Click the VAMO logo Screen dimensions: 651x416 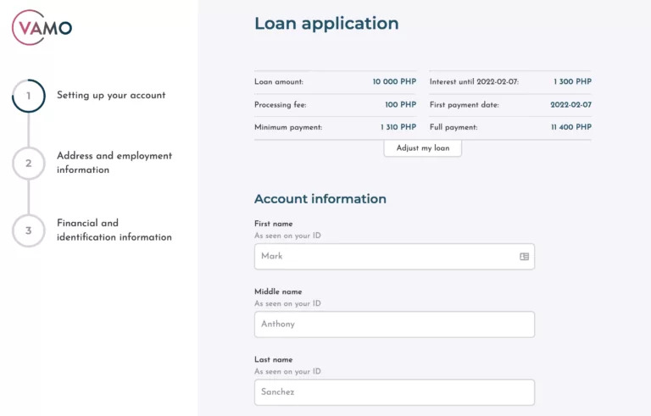pyautogui.click(x=42, y=27)
